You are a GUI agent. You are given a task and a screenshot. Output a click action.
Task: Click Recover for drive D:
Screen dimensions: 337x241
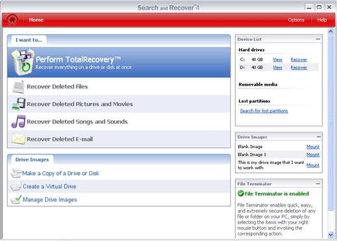click(299, 67)
